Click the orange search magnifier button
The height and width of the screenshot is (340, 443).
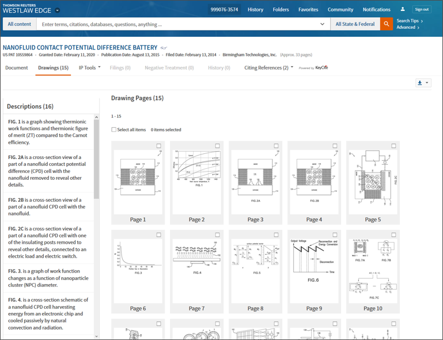click(387, 24)
